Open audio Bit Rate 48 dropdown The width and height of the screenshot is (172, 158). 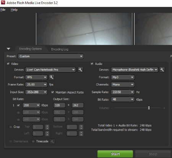click(123, 99)
